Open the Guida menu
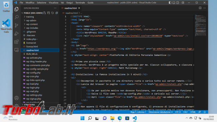Screen dimensions: 217x122 pos(90,3)
